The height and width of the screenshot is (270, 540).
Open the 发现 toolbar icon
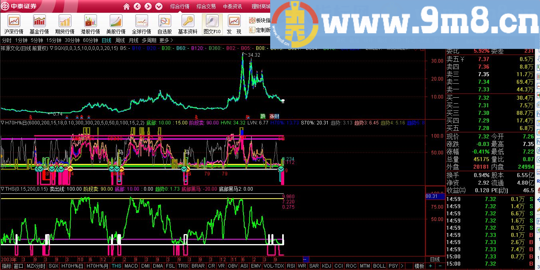coord(234,25)
